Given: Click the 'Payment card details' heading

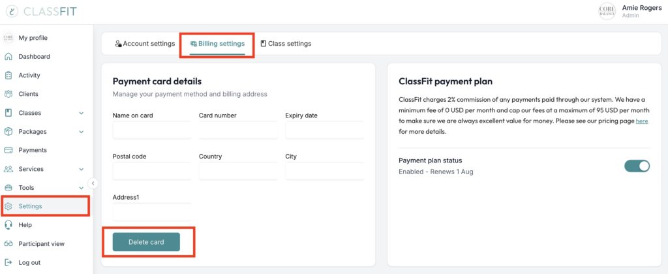Looking at the screenshot, I should point(157,82).
